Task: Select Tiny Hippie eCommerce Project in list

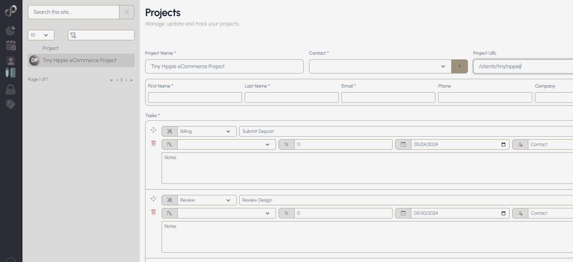Action: point(79,60)
